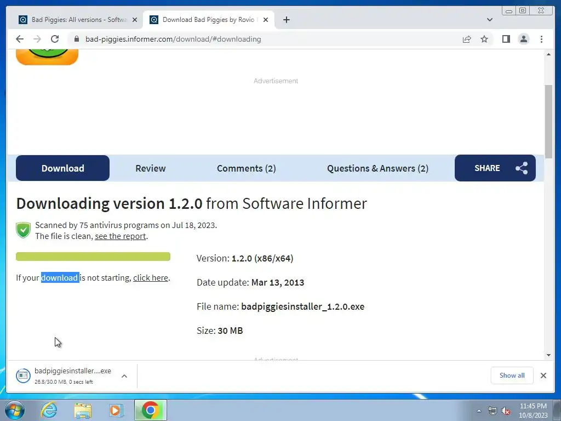
Task: Open the Chrome profile avatar
Action: [x=523, y=39]
